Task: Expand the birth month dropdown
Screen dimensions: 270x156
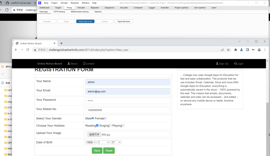Action: pyautogui.click(x=103, y=142)
